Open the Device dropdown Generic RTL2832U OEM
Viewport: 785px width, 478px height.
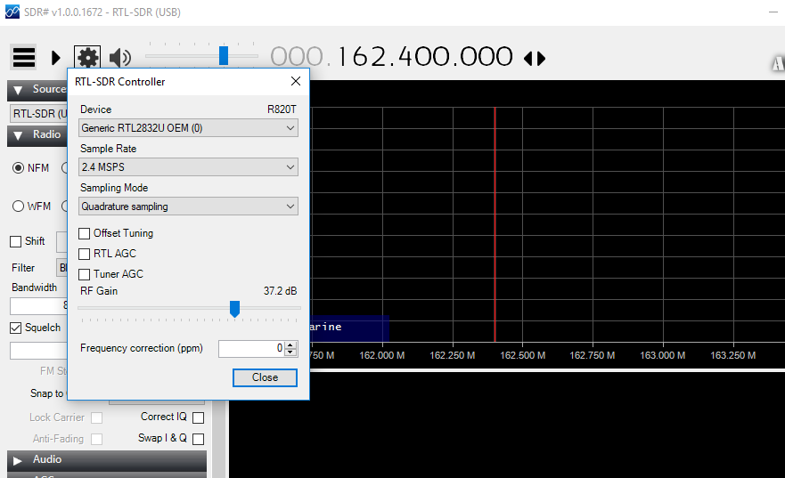pyautogui.click(x=188, y=128)
